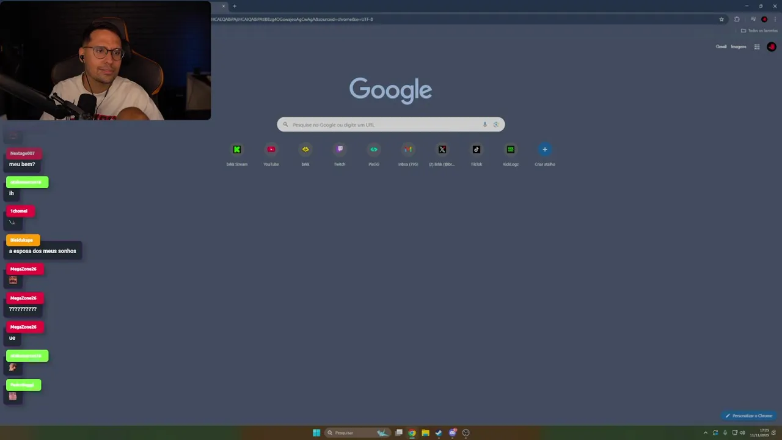Image resolution: width=782 pixels, height=440 pixels.
Task: Start voice search with the microphone icon
Action: (485, 125)
